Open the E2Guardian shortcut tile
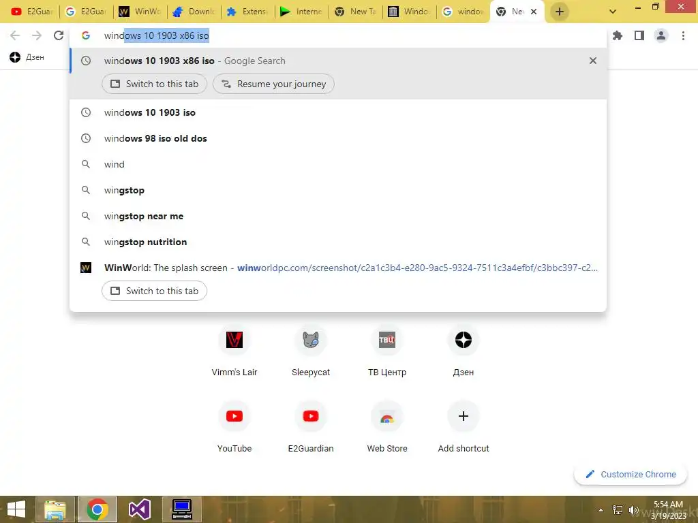 click(311, 427)
